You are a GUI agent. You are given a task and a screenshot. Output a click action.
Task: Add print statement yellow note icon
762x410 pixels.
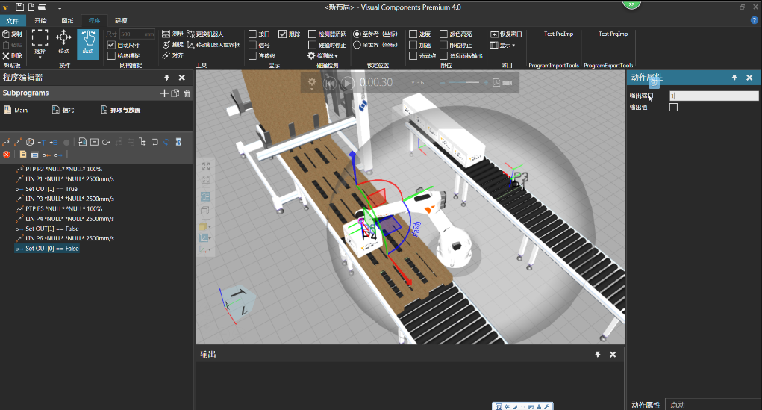tap(23, 155)
